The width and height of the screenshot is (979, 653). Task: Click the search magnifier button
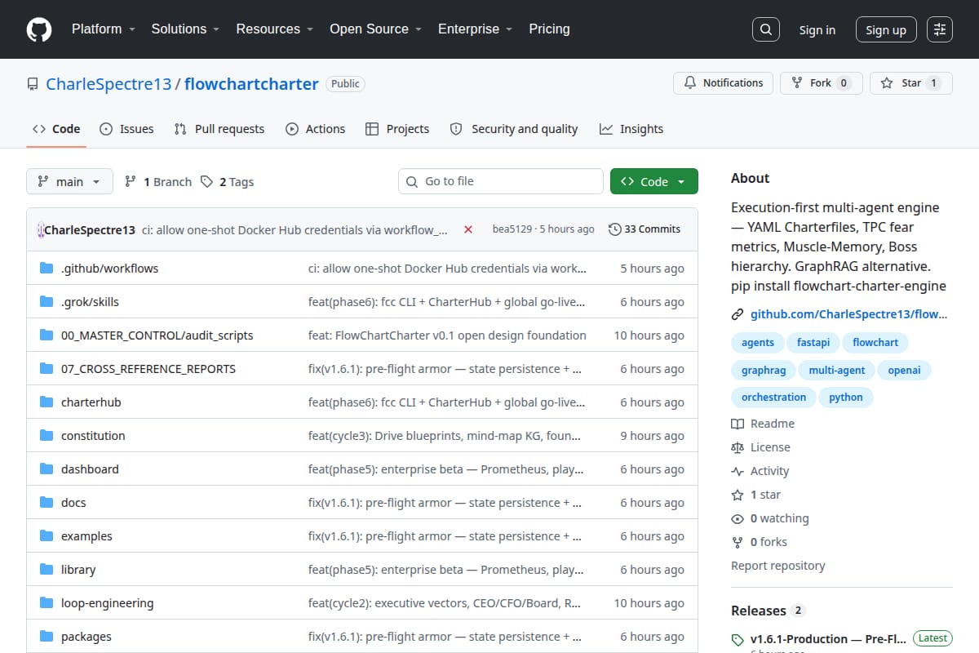(765, 29)
